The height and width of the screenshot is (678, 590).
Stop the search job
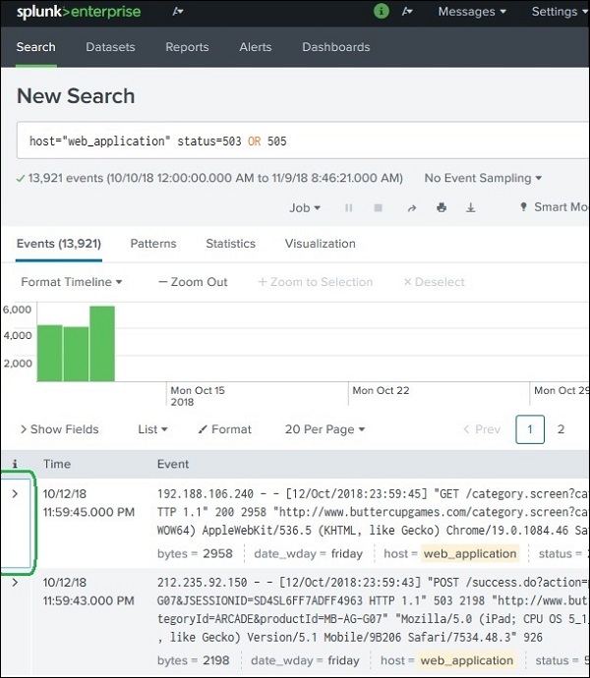click(379, 208)
